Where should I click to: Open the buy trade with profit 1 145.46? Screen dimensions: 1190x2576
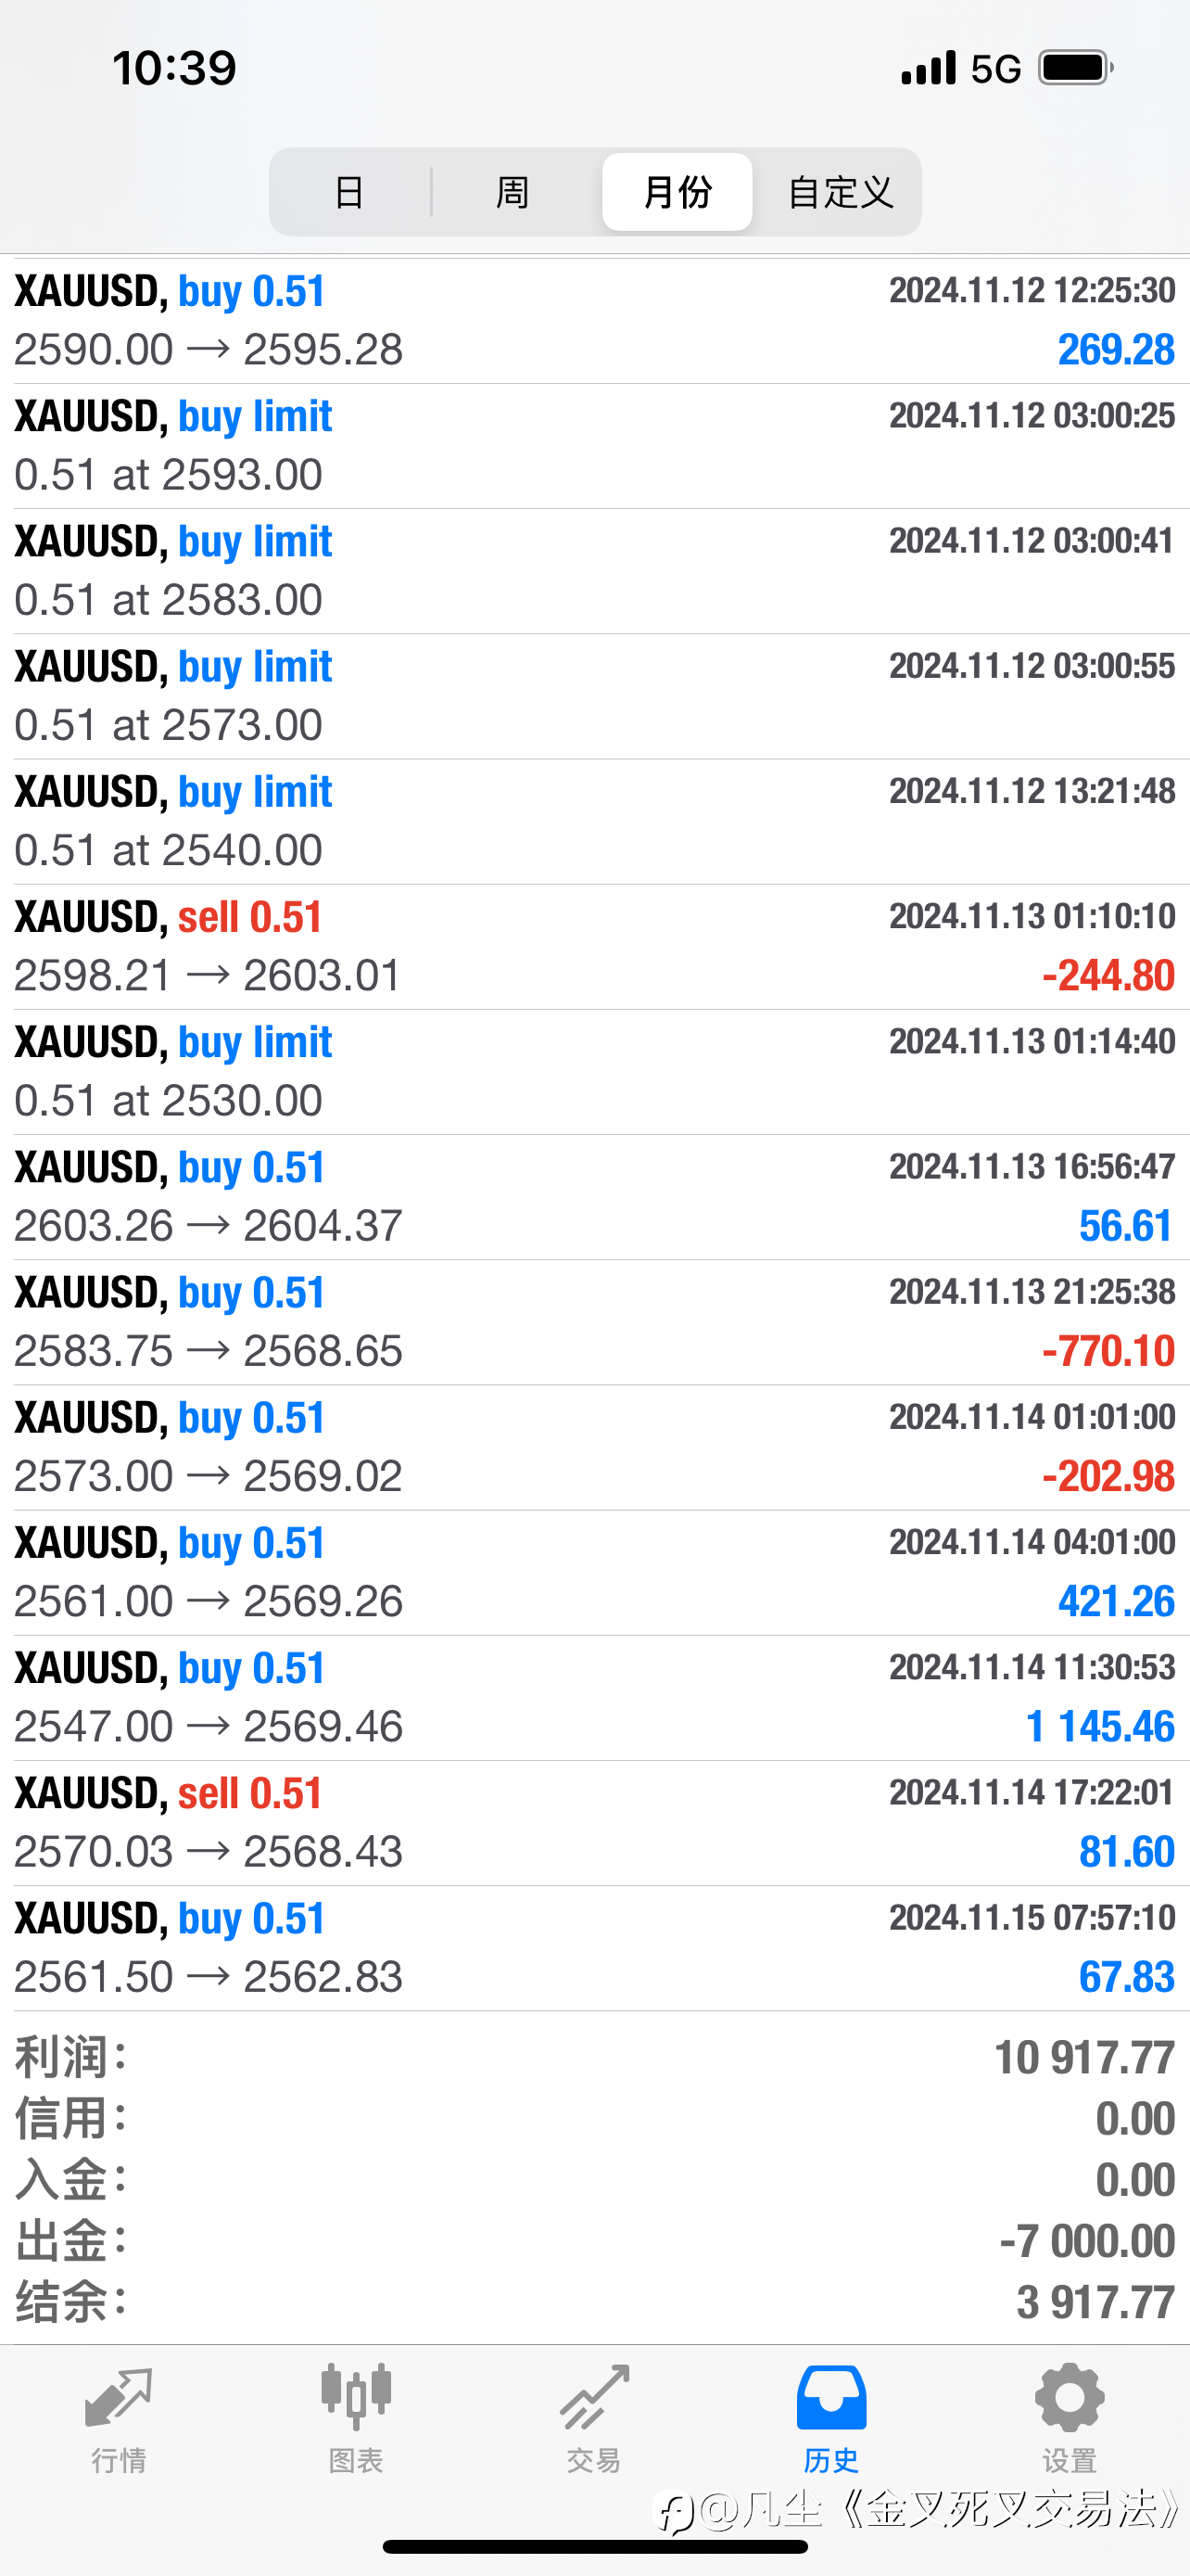[594, 1698]
